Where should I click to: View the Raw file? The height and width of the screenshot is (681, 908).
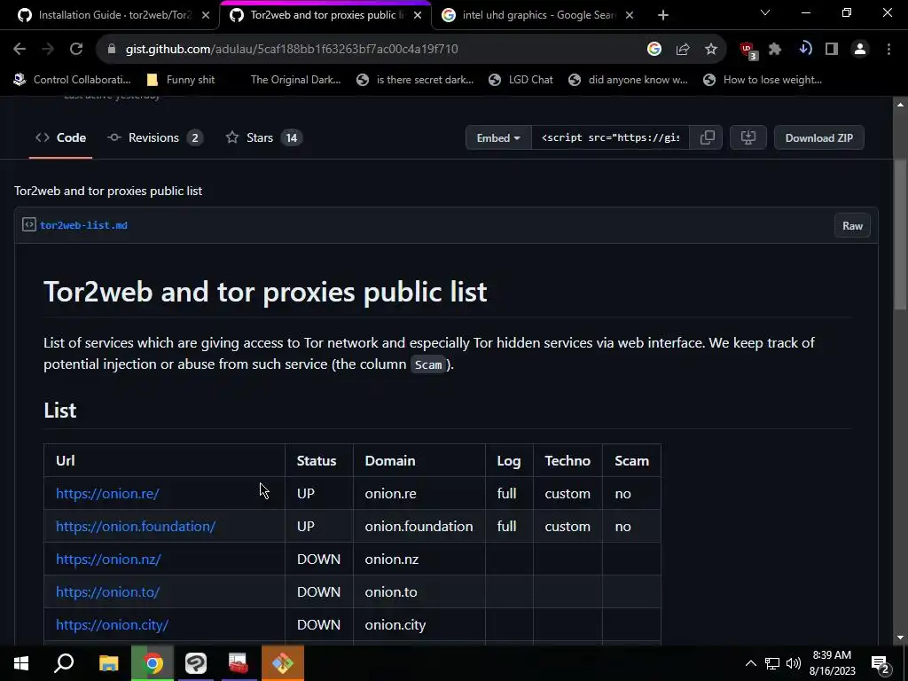[852, 226]
